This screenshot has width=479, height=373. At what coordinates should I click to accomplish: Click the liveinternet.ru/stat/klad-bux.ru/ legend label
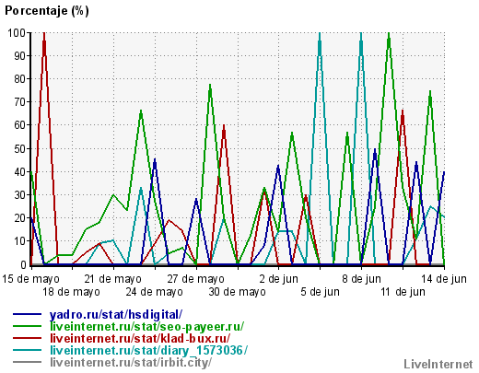coord(140,339)
